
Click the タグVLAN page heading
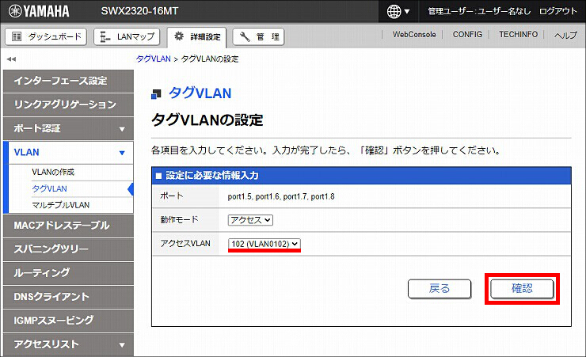[200, 93]
